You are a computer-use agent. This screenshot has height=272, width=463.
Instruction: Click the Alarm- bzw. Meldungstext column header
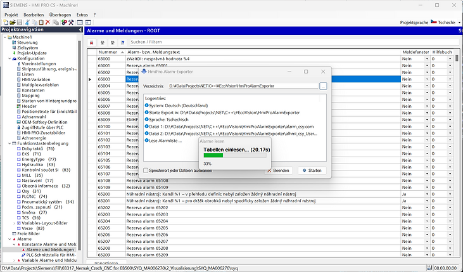(263, 52)
